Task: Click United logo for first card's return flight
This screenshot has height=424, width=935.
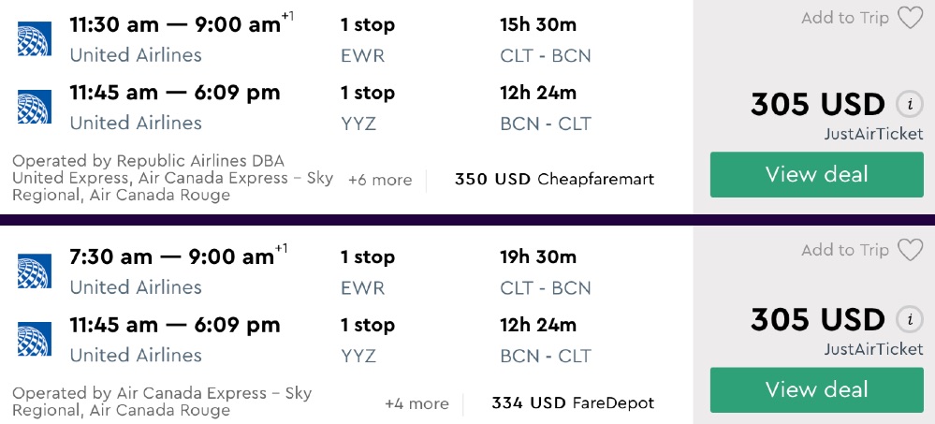Action: click(x=34, y=107)
